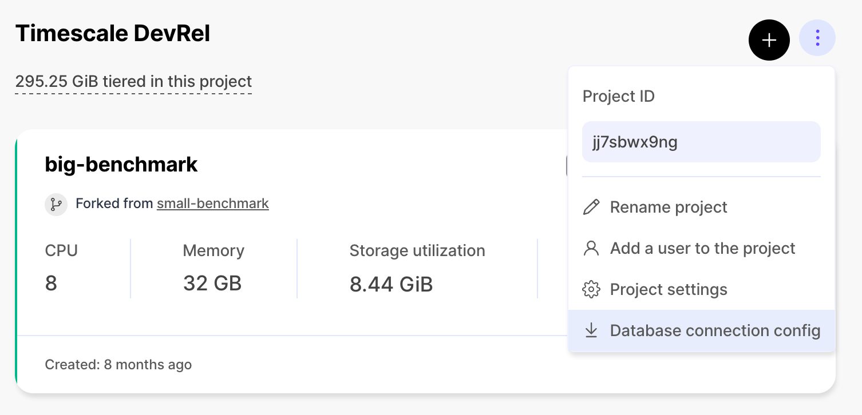Screen dimensions: 862x415
Task: Click the fork icon beside big-benchmark
Action: pyautogui.click(x=56, y=204)
